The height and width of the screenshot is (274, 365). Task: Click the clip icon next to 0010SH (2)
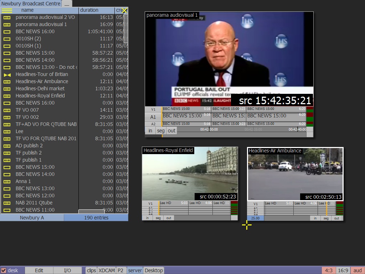click(x=7, y=39)
